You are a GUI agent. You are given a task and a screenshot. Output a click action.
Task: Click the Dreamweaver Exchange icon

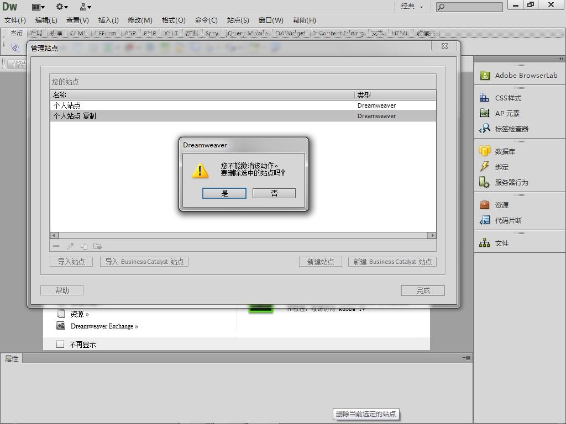point(61,326)
